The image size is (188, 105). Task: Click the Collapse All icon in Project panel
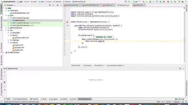pyautogui.click(x=53, y=5)
